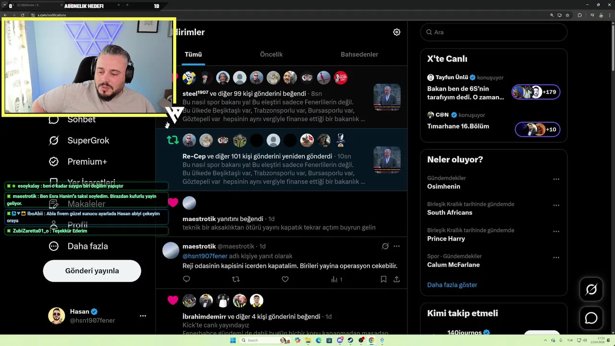Open Chrome three-dot menu
615x346 pixels.
tap(610, 15)
